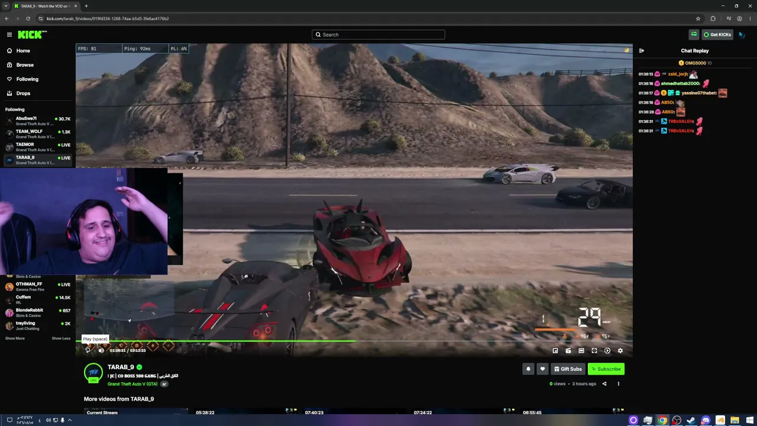
Task: Open treyliving recommended channel
Action: coord(38,326)
